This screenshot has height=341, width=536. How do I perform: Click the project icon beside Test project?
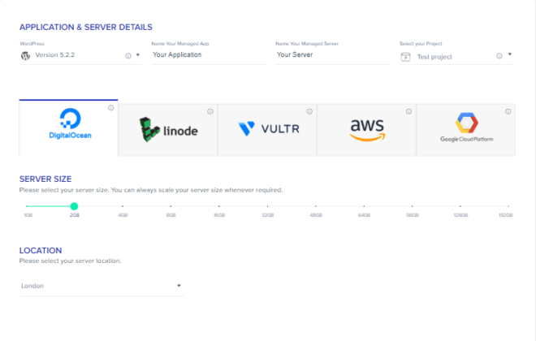[405, 57]
